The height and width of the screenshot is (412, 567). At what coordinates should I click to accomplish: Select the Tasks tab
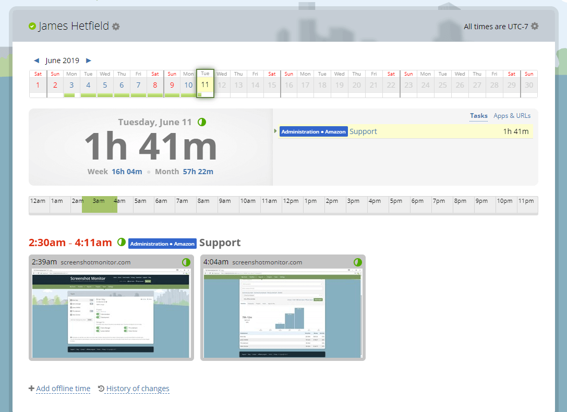(478, 115)
